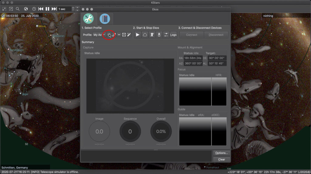311x174 pixels.
Task: Click the 'nothing' focus label in sky map
Action: pyautogui.click(x=268, y=16)
